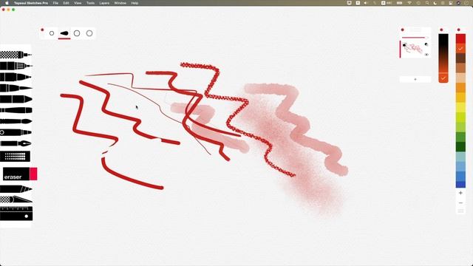Open the File menu
This screenshot has width=473, height=266.
point(55,3)
